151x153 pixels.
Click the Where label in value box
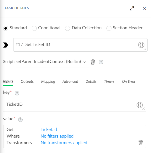[x=13, y=136]
